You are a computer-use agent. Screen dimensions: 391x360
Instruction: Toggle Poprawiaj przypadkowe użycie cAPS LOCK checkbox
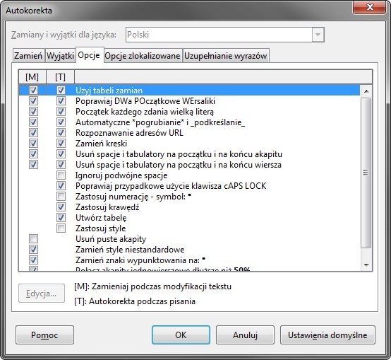tap(61, 186)
